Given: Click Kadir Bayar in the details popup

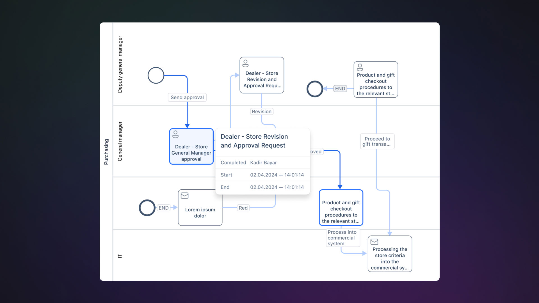Looking at the screenshot, I should [x=263, y=162].
